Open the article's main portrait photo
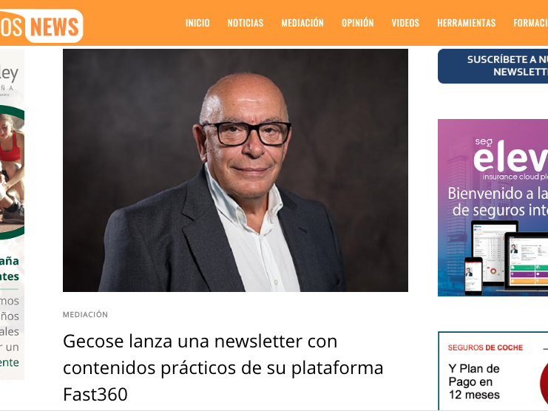The height and width of the screenshot is (411, 548). [235, 171]
